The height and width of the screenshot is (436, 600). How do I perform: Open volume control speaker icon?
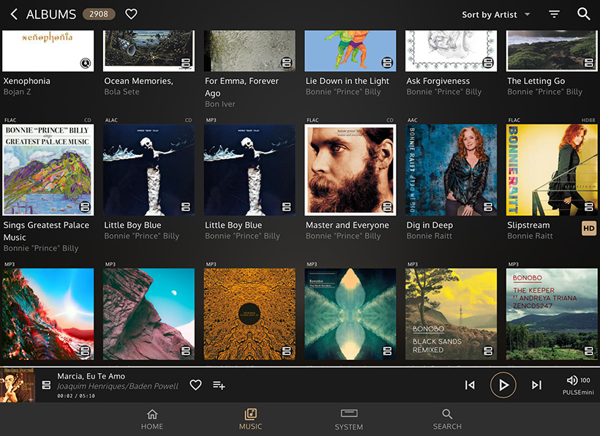pyautogui.click(x=572, y=380)
